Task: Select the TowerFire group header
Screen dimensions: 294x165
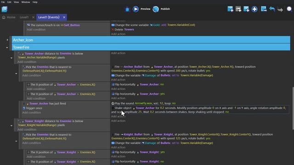Action: click(x=151, y=47)
